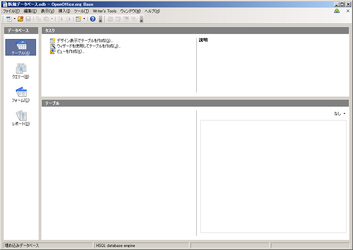This screenshot has height=250, width=353.
Task: Open the New document dropdown arrow
Action: 15,19
